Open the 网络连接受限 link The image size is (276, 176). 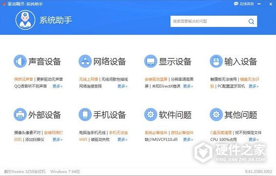(x=90, y=87)
